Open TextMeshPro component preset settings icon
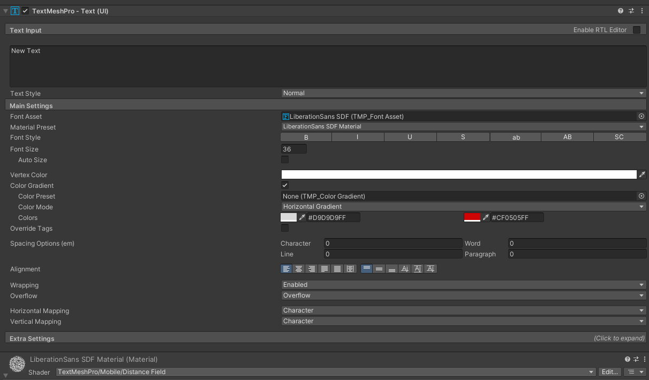This screenshot has height=380, width=649. (x=631, y=11)
